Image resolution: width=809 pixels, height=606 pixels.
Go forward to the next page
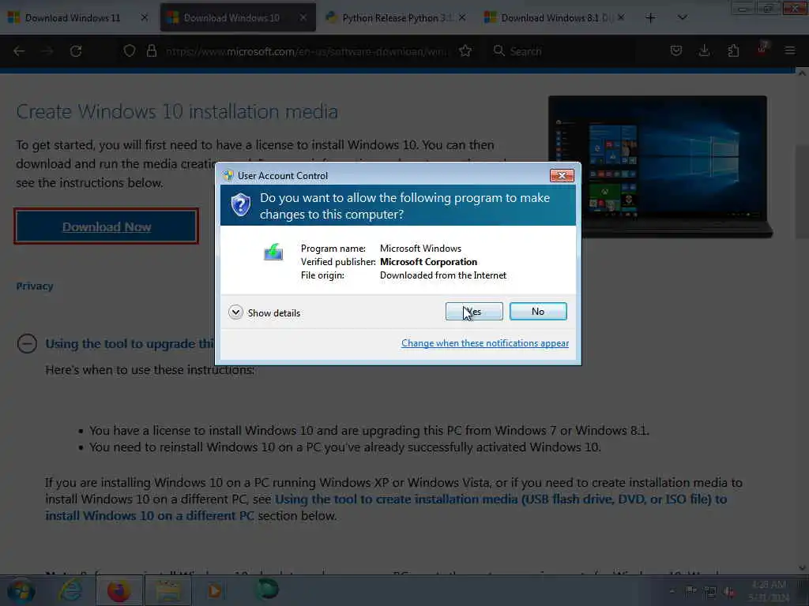point(47,51)
